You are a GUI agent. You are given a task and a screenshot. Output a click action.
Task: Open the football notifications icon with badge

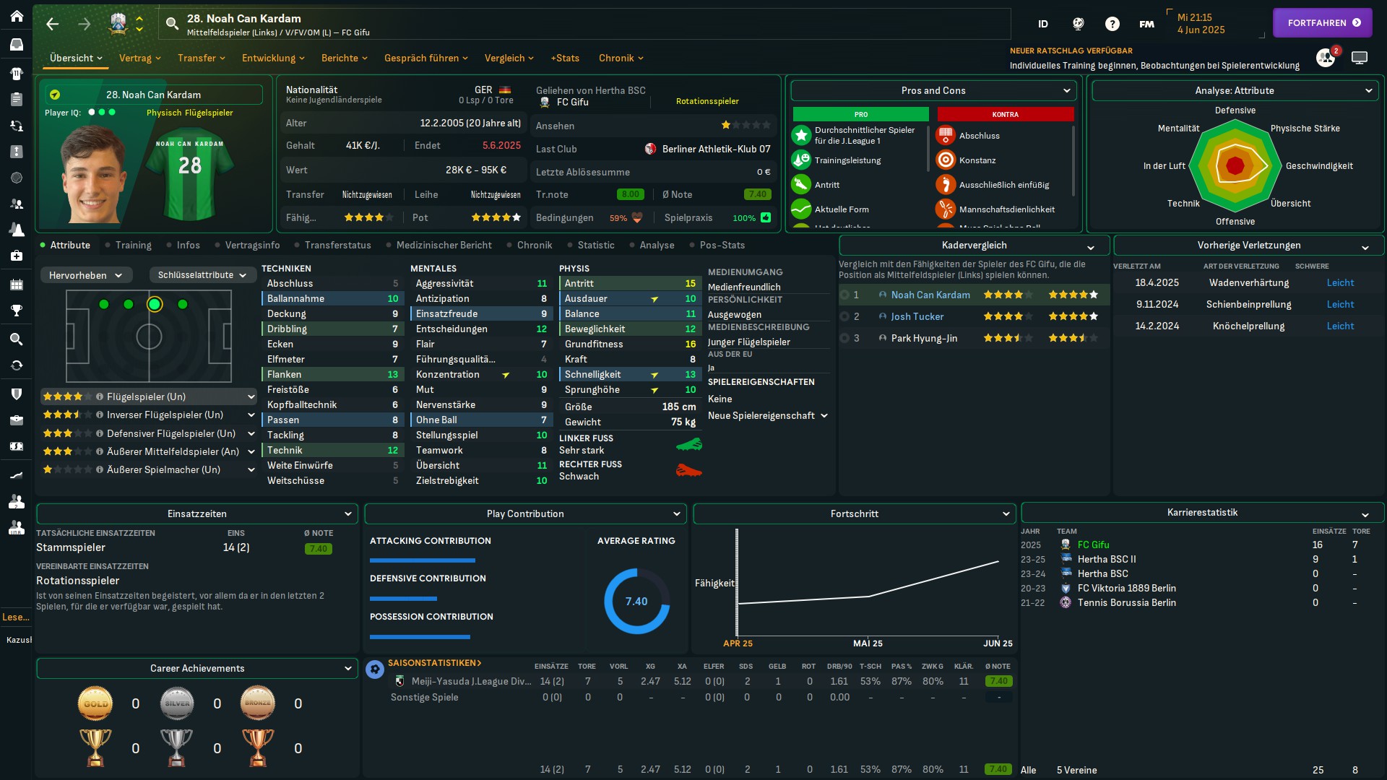point(1326,58)
